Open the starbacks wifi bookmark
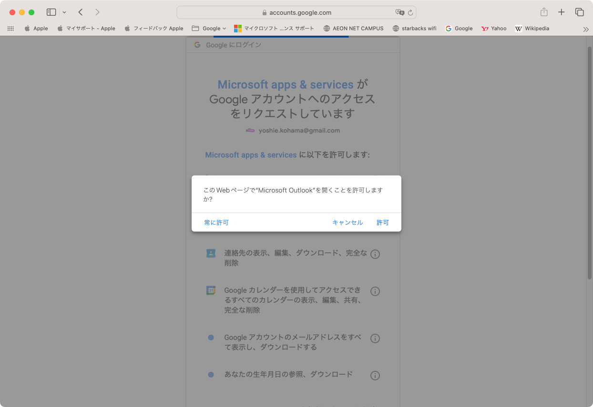 (414, 29)
